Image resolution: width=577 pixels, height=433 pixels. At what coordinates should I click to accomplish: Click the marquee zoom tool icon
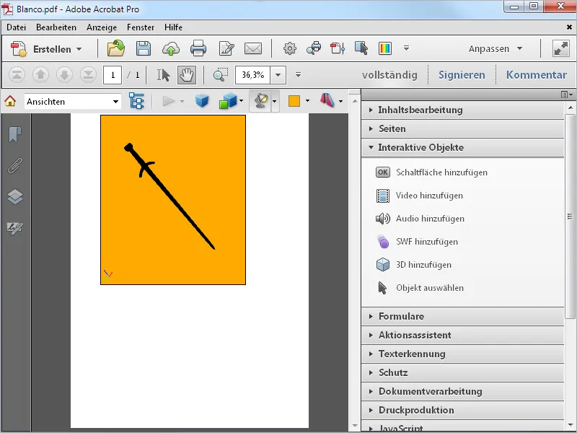coord(221,75)
